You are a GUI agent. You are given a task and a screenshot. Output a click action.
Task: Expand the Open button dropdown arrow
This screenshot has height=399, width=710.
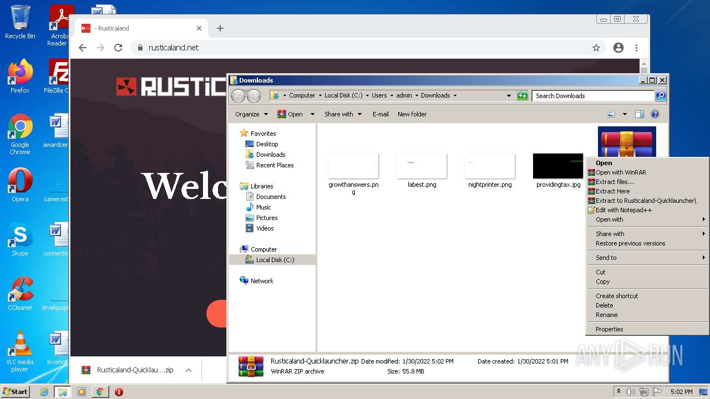(312, 114)
